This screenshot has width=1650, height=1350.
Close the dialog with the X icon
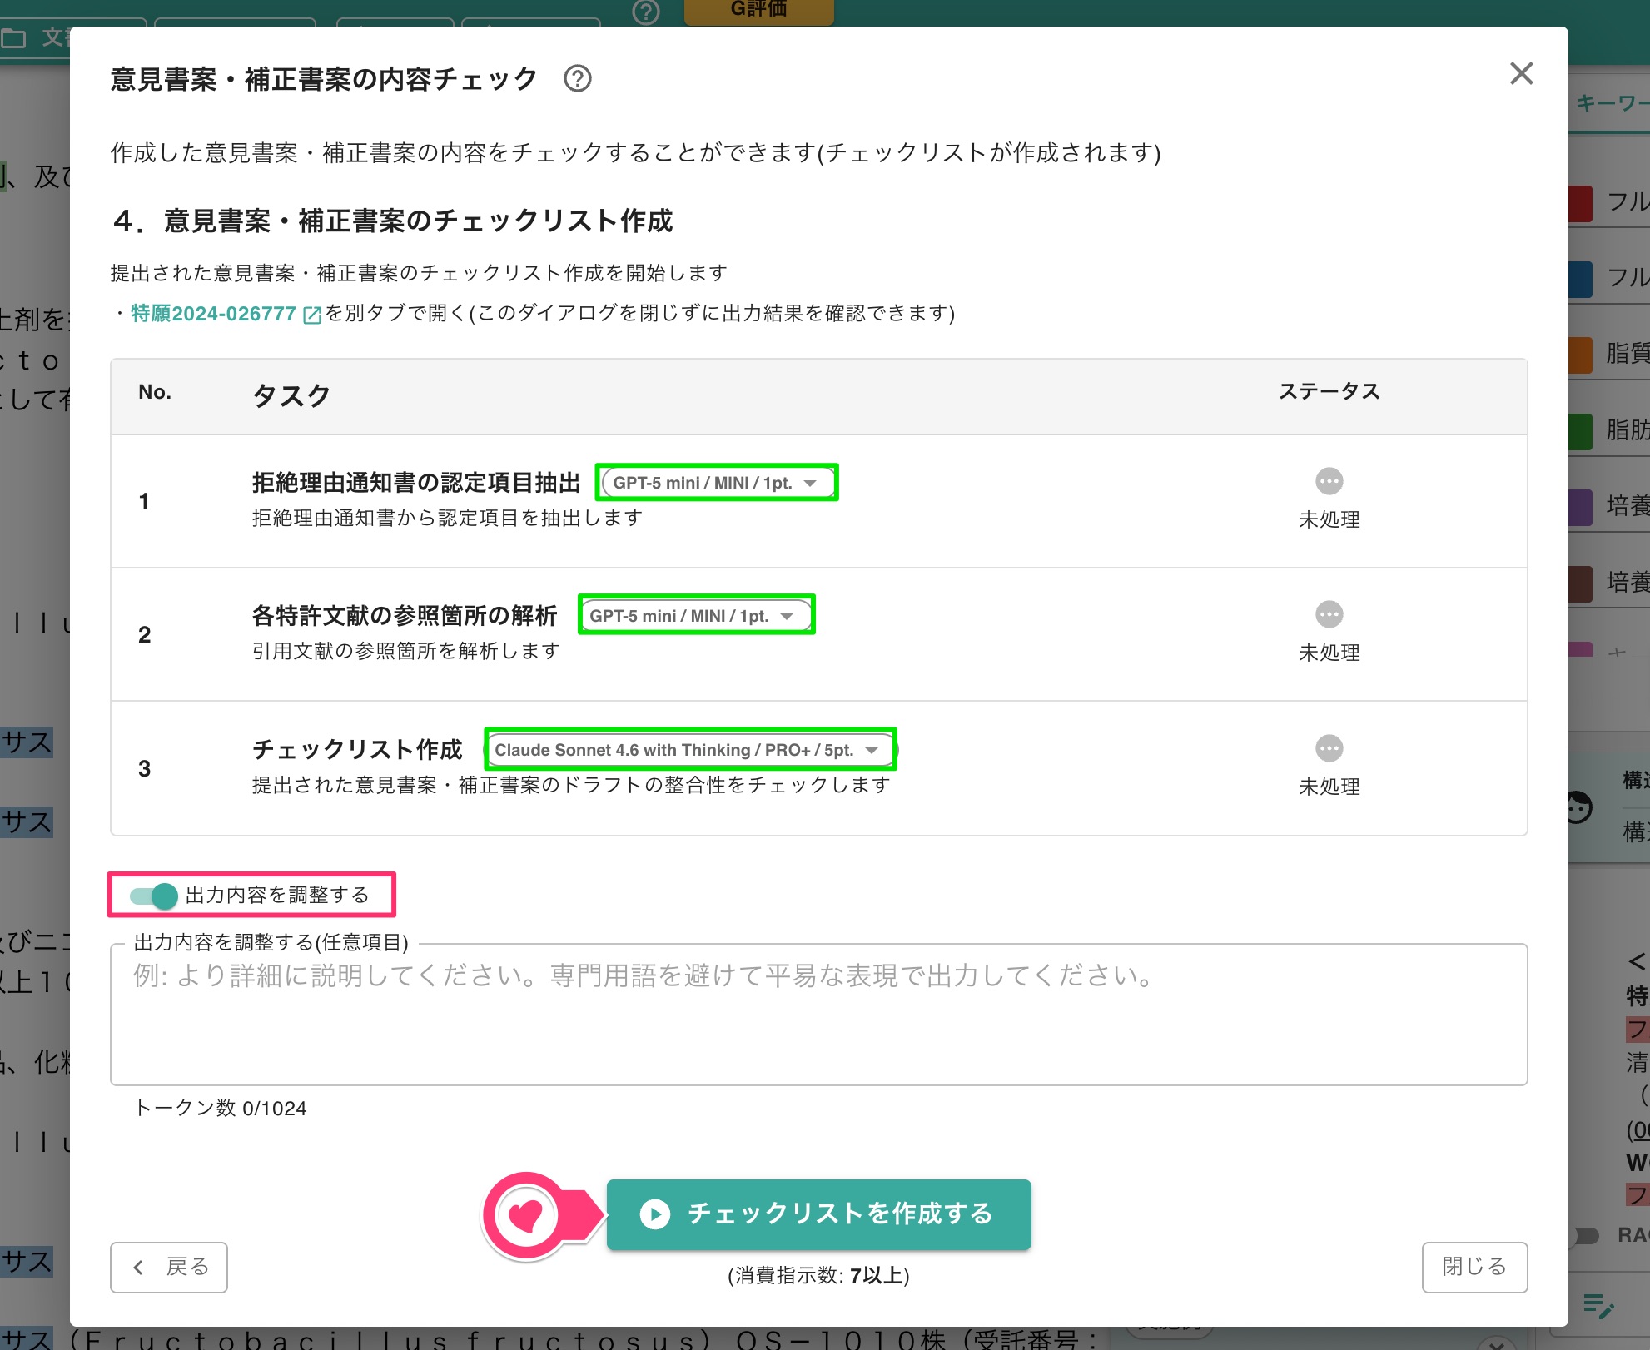point(1521,73)
